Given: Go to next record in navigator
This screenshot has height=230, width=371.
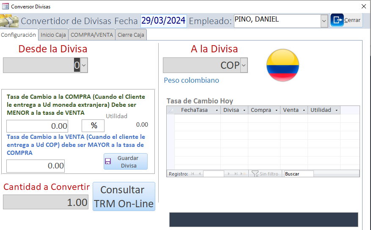Looking at the screenshot, I should click(228, 174).
